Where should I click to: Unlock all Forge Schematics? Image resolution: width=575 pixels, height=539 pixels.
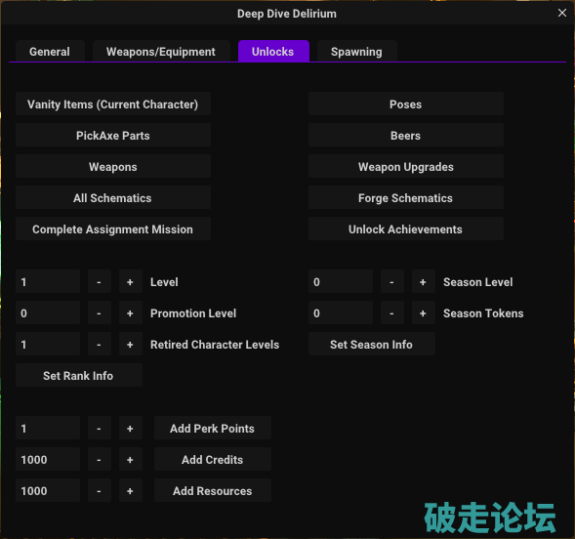click(405, 197)
